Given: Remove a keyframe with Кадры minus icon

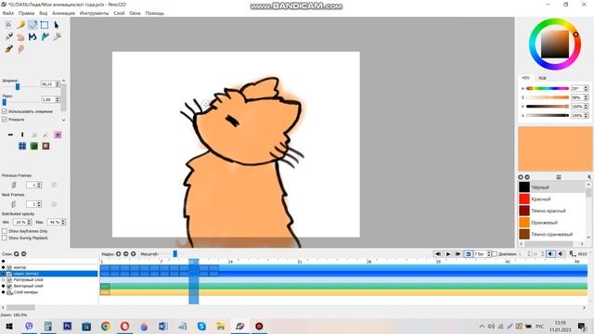Looking at the screenshot, I should tap(126, 254).
